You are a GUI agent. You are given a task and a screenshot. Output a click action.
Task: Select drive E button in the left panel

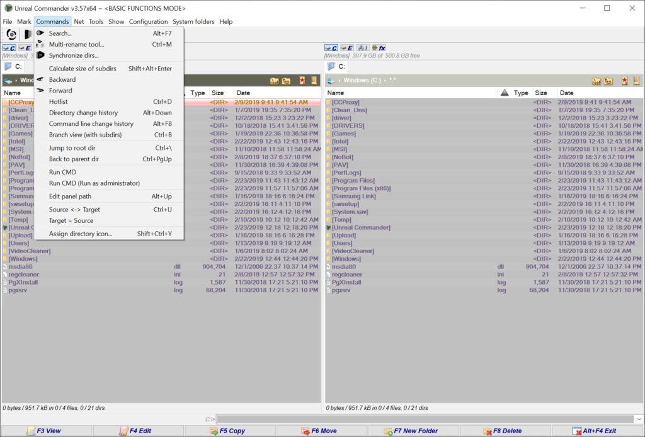[25, 48]
